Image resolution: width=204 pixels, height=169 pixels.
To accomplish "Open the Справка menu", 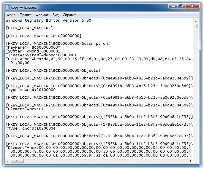I will (69, 15).
